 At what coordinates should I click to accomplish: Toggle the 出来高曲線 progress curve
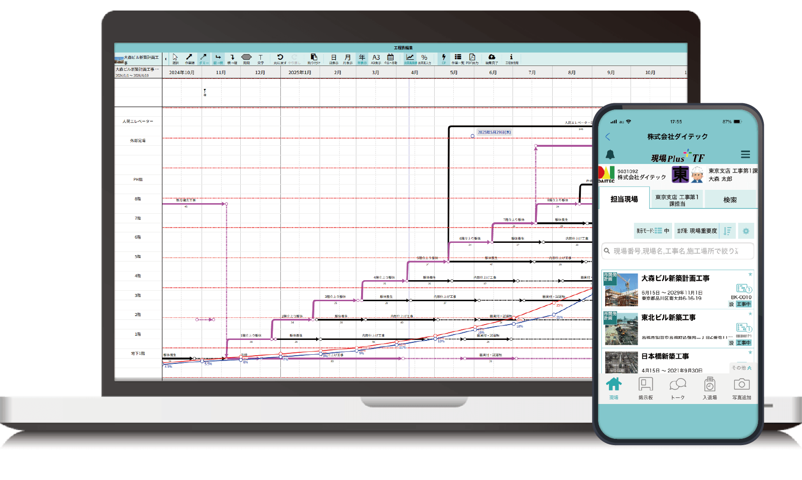point(410,59)
